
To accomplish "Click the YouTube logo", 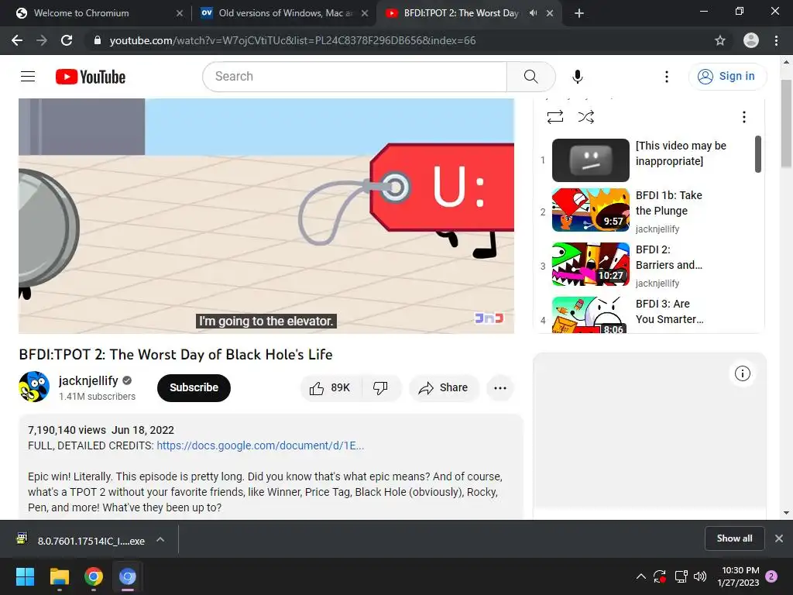I will click(x=91, y=77).
